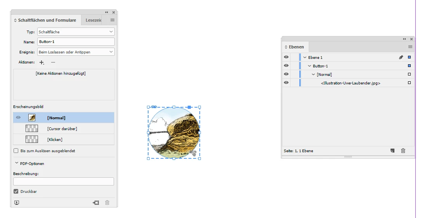Select the [Klicken] state thumbnail
Viewport: 427px width, 218px height.
point(32,139)
